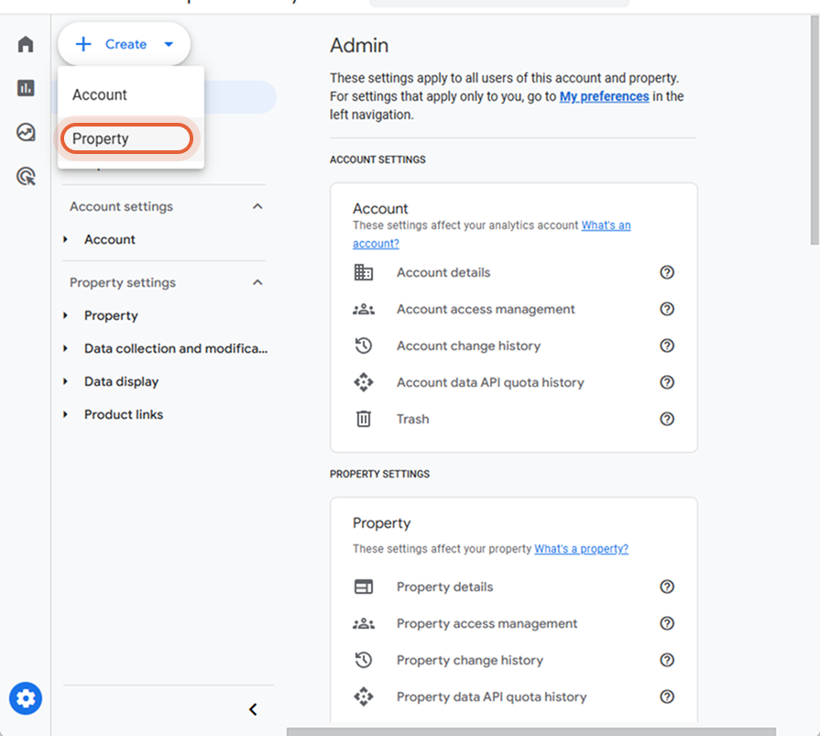Expand the Product links arrow
The width and height of the screenshot is (820, 736).
(x=65, y=414)
